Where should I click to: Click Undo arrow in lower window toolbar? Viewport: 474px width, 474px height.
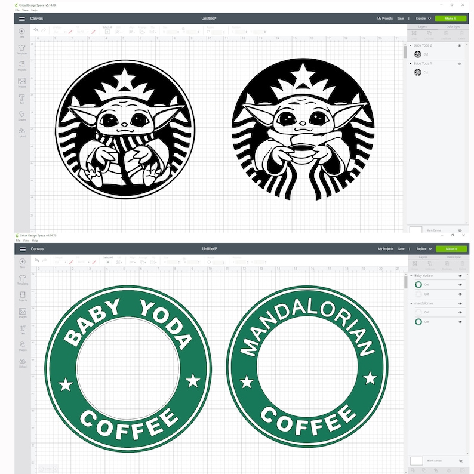(36, 260)
